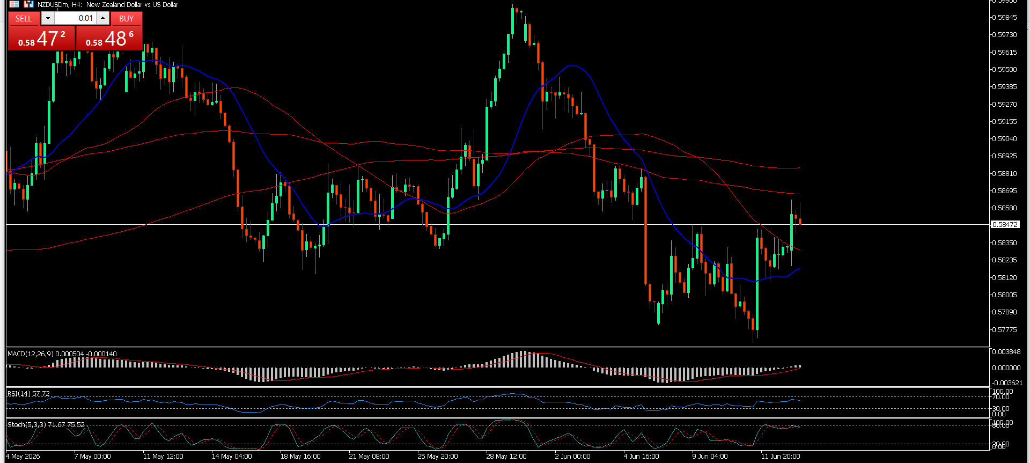Click the 2 Jun 00:00 time label
The height and width of the screenshot is (463, 1030).
[572, 457]
